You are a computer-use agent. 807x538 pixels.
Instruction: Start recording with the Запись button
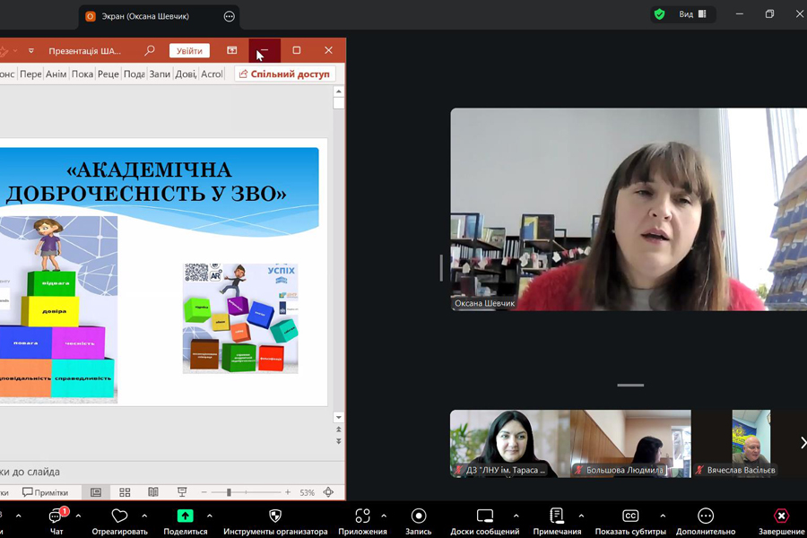(418, 516)
